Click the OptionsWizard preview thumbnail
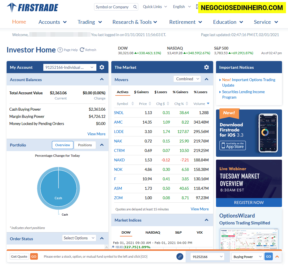The width and height of the screenshot is (288, 266). 249,239
